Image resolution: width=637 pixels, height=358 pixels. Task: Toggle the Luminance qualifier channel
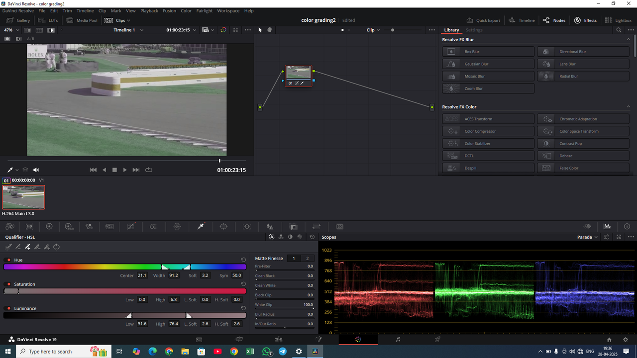coord(8,308)
